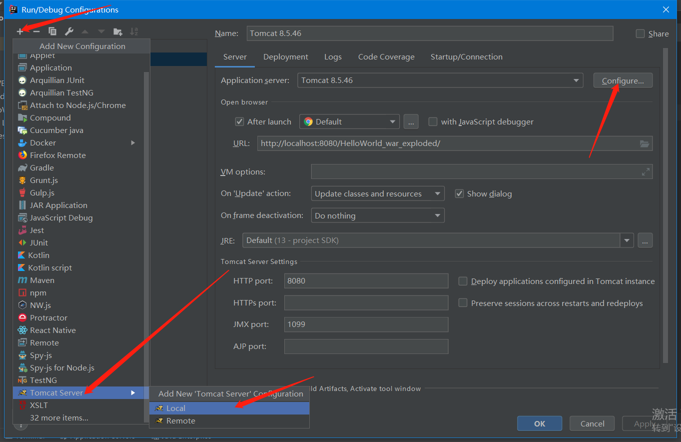Switch to the Server tab
This screenshot has width=681, height=442.
[x=235, y=56]
